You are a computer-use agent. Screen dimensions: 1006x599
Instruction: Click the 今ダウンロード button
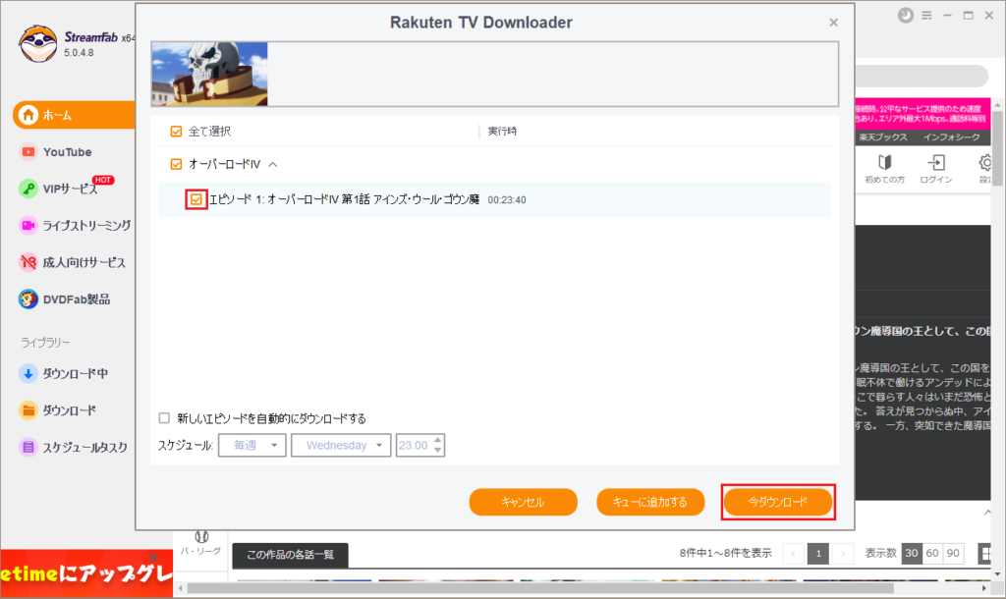[x=778, y=502]
